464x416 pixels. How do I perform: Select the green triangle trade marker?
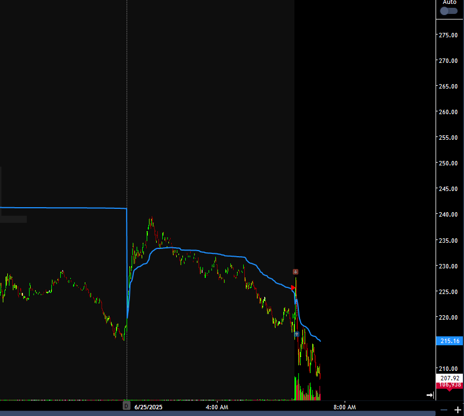[x=294, y=316]
